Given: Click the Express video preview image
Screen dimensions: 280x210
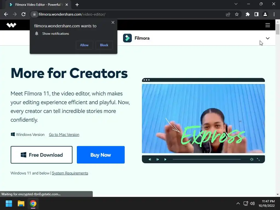Looking at the screenshot, I should point(203,119).
